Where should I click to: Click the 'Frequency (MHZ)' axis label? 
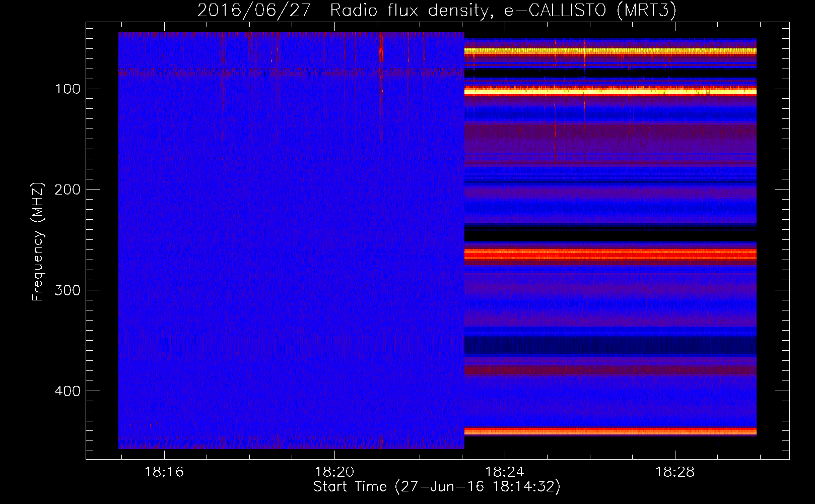38,241
